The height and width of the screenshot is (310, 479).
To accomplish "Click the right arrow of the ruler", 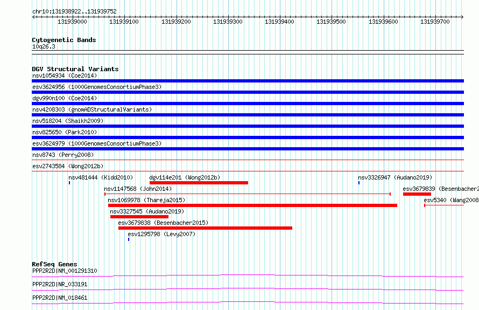I will tap(462, 17).
